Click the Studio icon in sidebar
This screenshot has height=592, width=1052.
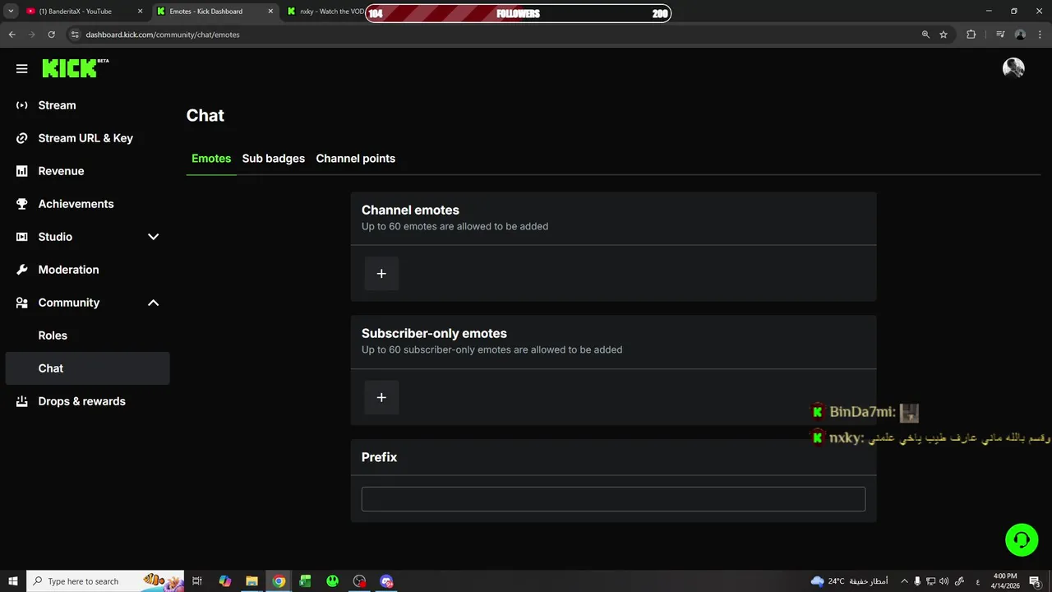pos(22,237)
